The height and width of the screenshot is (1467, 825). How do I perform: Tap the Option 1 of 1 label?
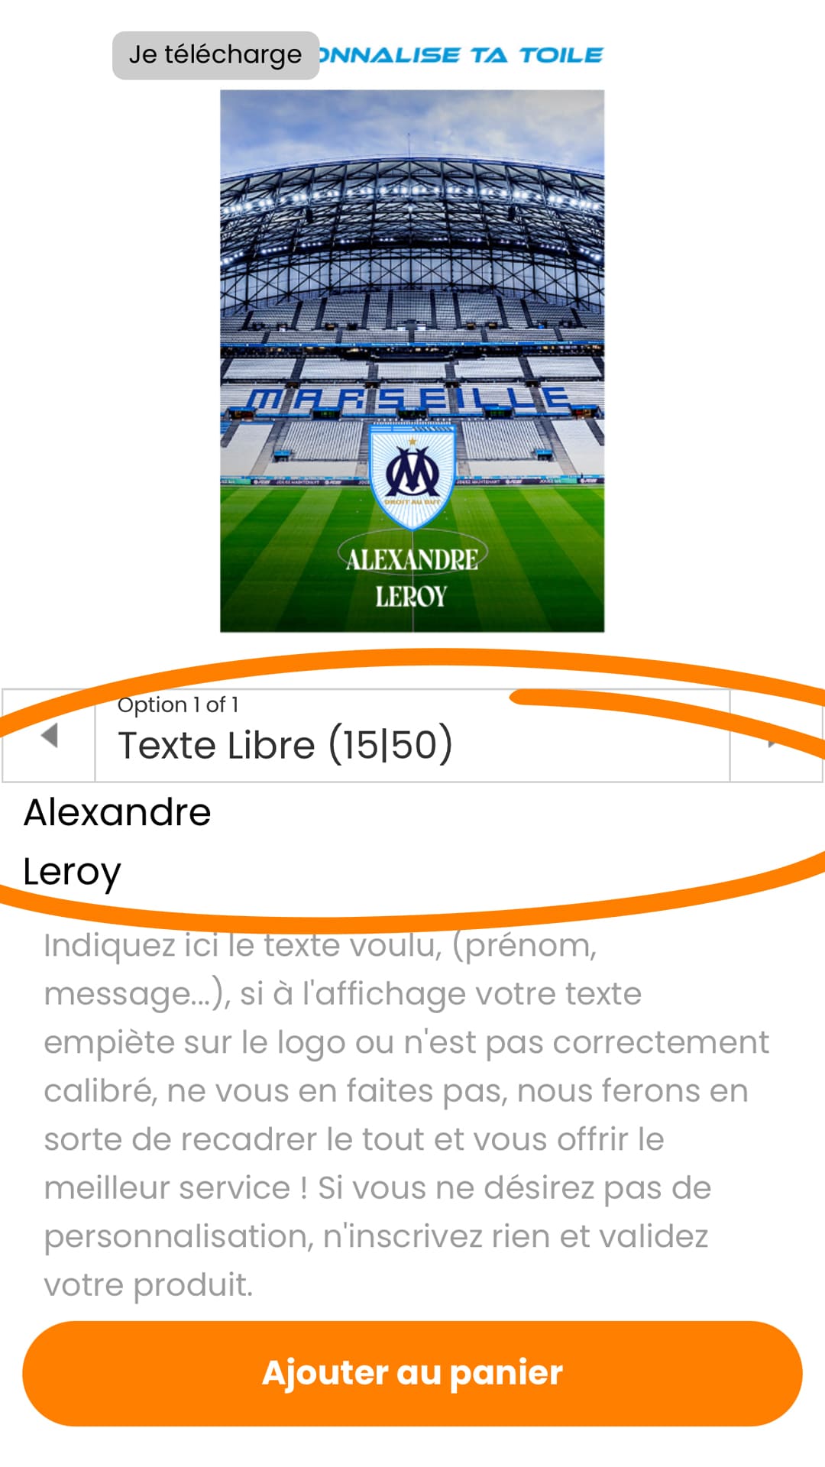tap(178, 704)
